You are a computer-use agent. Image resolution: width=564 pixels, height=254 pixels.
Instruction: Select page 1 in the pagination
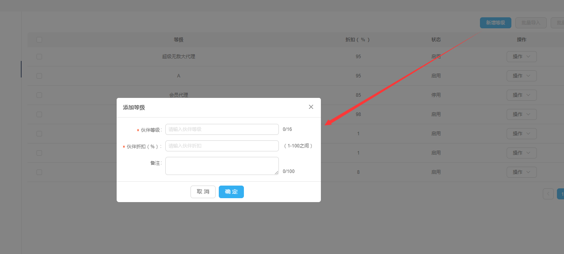[561, 194]
